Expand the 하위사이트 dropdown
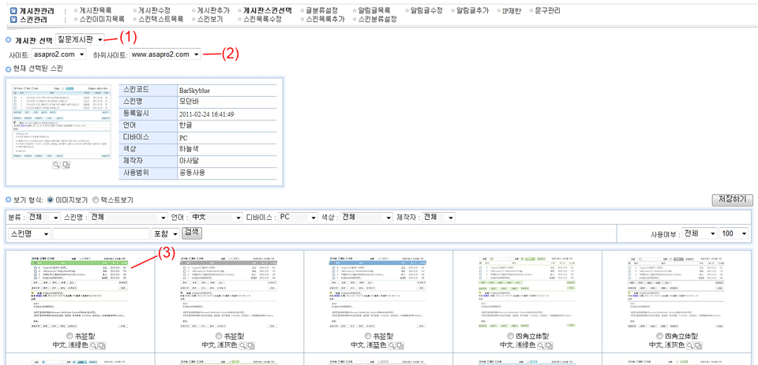758x365 pixels. point(166,54)
